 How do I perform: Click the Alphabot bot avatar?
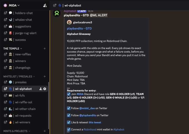pyautogui.click(x=57, y=13)
